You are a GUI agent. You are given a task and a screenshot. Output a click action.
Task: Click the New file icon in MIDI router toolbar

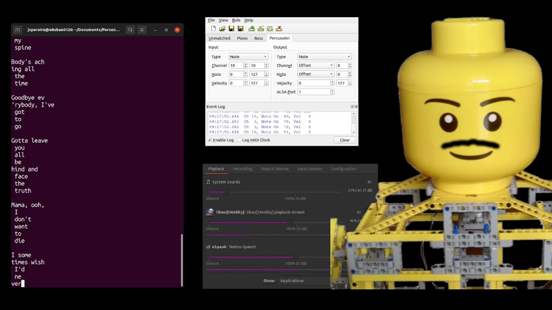point(213,29)
